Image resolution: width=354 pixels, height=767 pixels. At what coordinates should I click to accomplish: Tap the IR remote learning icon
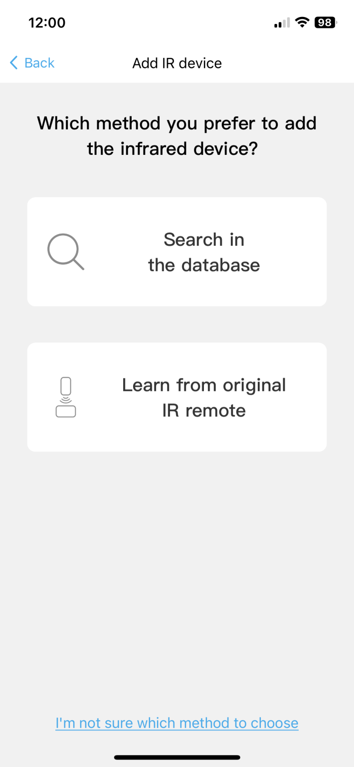coord(66,397)
